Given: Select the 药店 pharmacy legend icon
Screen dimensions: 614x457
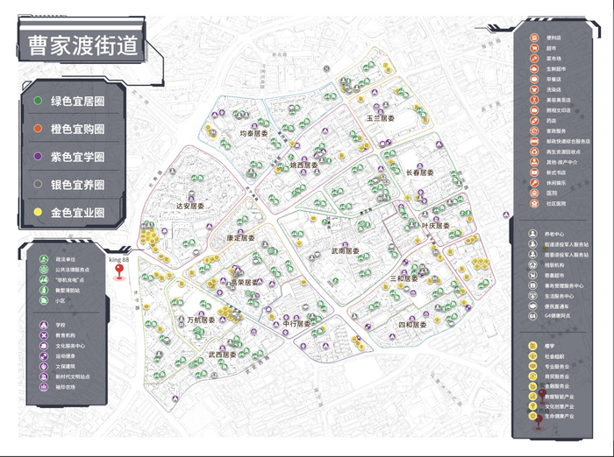Looking at the screenshot, I should pos(534,121).
